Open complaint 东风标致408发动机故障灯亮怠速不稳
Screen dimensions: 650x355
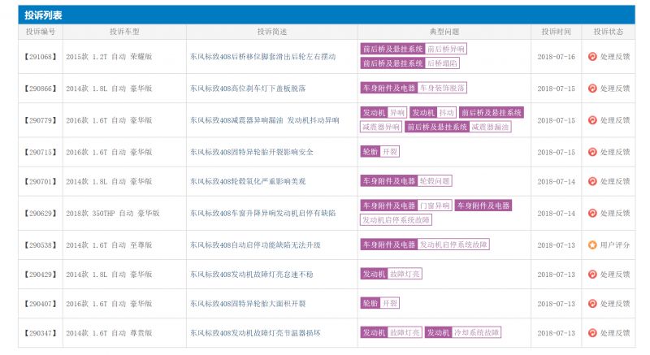point(252,275)
